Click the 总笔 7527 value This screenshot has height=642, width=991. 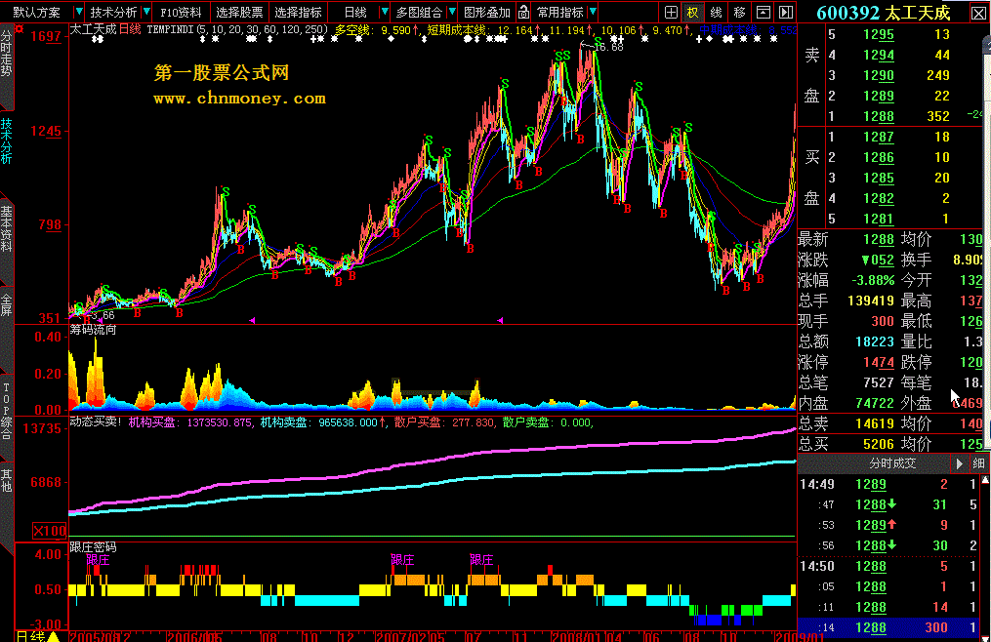click(x=879, y=382)
